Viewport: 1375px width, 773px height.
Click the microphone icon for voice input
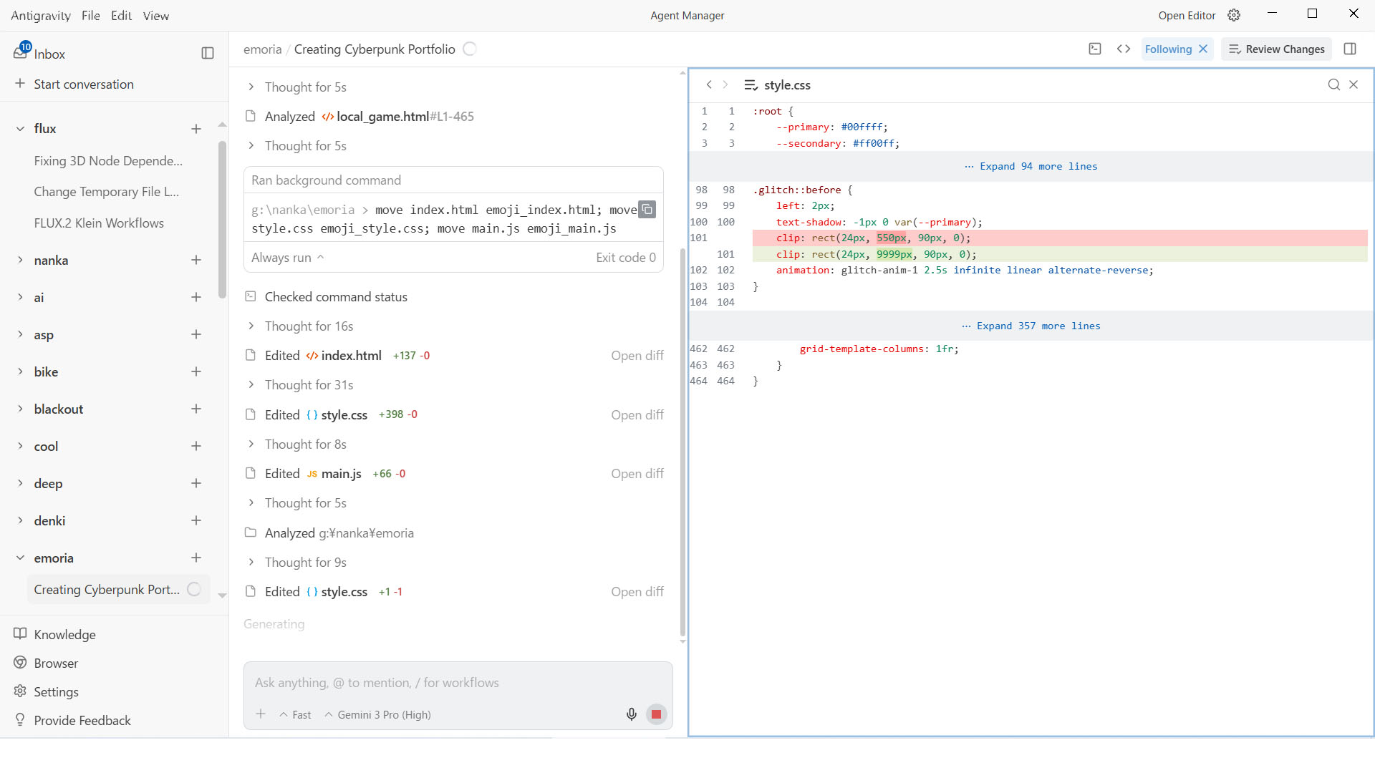632,714
